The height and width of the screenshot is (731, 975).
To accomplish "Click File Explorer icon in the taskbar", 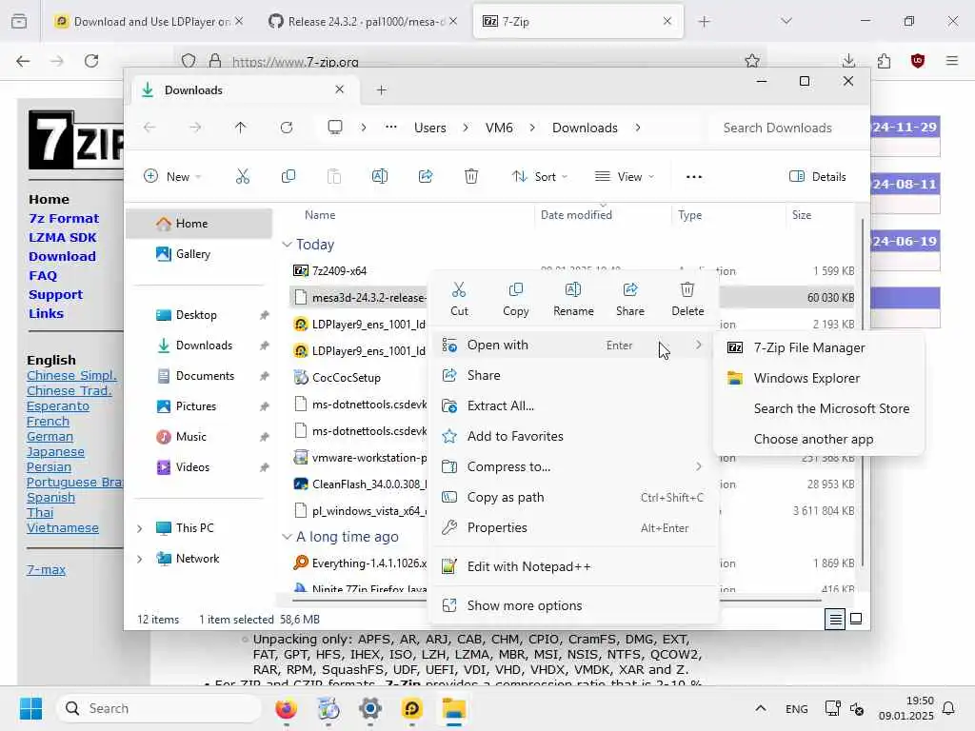I will tap(454, 708).
